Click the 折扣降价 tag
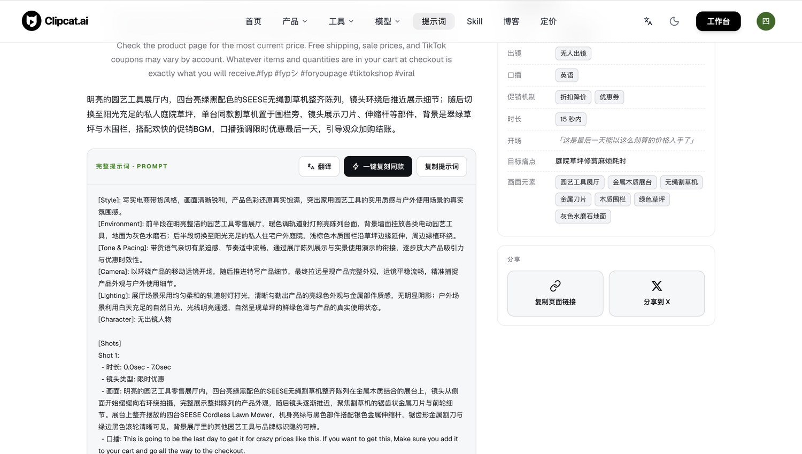The height and width of the screenshot is (454, 802). pyautogui.click(x=573, y=97)
